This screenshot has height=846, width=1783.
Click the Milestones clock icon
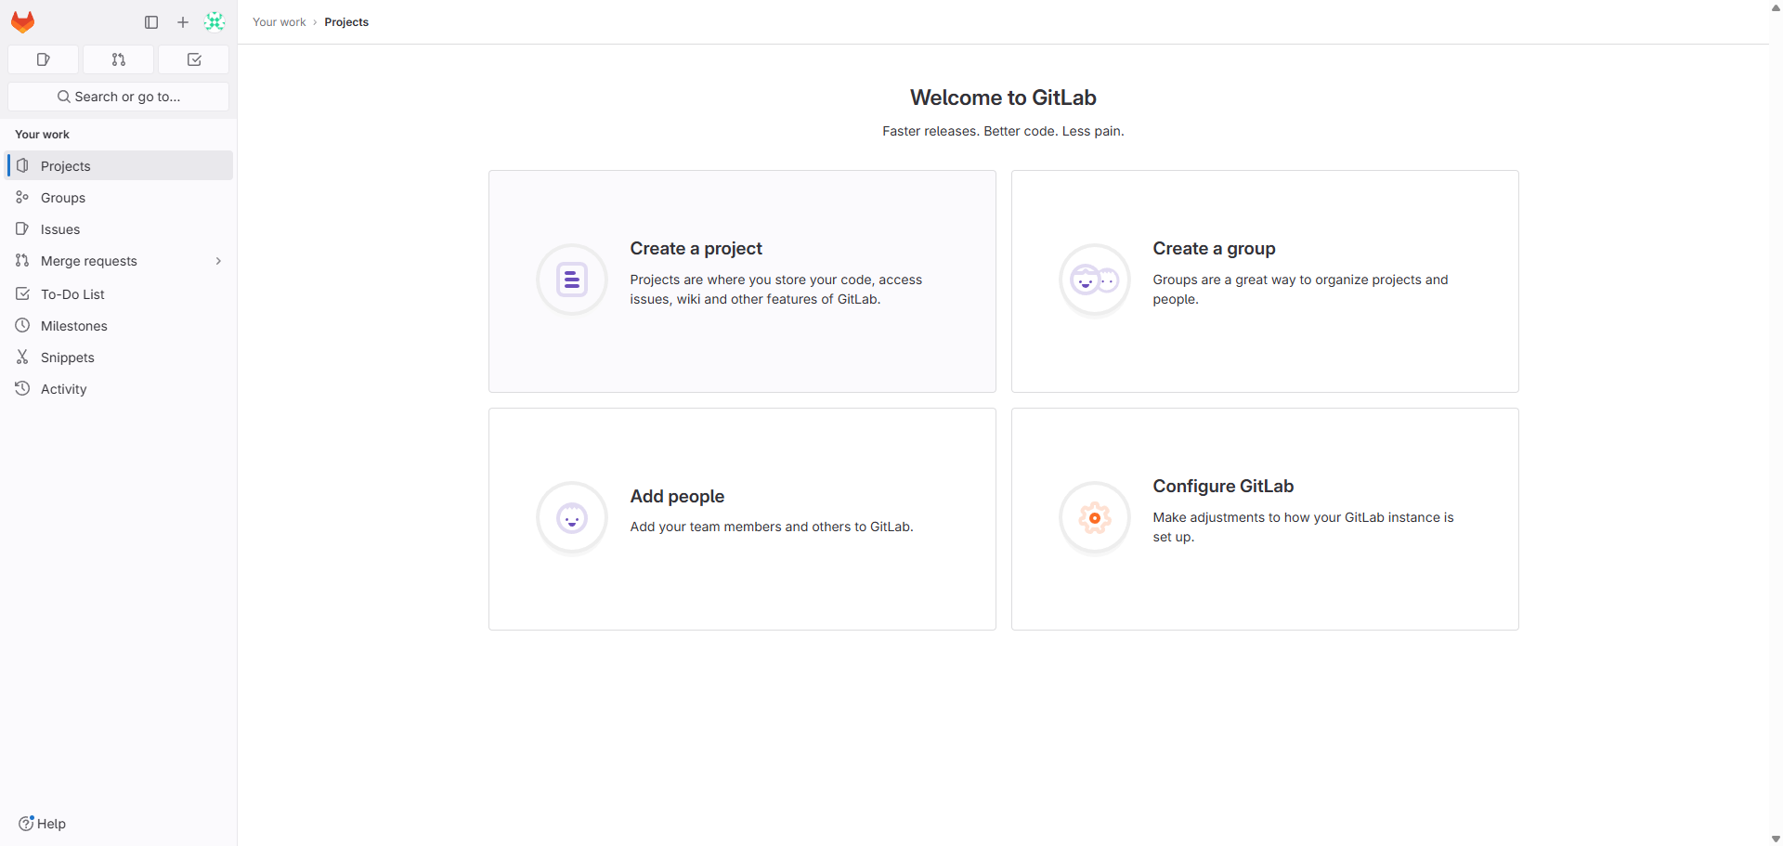[x=22, y=325]
